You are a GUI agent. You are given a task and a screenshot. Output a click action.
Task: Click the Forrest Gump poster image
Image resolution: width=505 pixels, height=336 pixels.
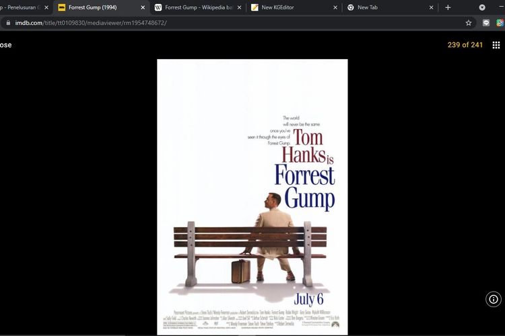(252, 195)
